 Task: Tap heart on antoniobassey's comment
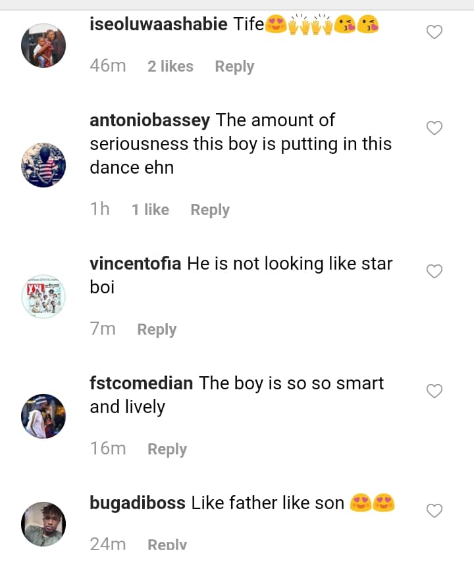(x=434, y=128)
